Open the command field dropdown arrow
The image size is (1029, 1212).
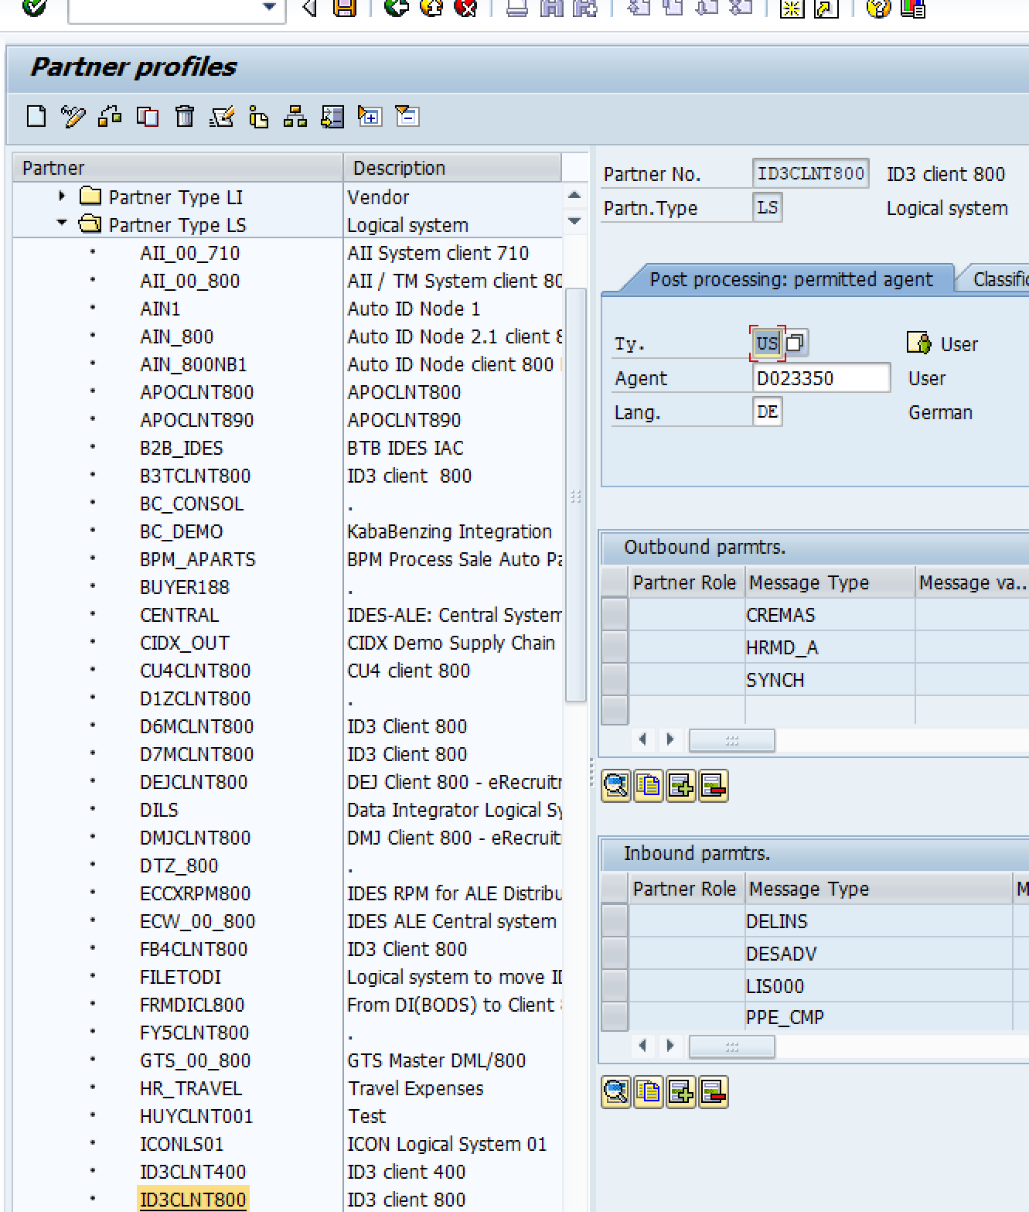click(x=269, y=7)
